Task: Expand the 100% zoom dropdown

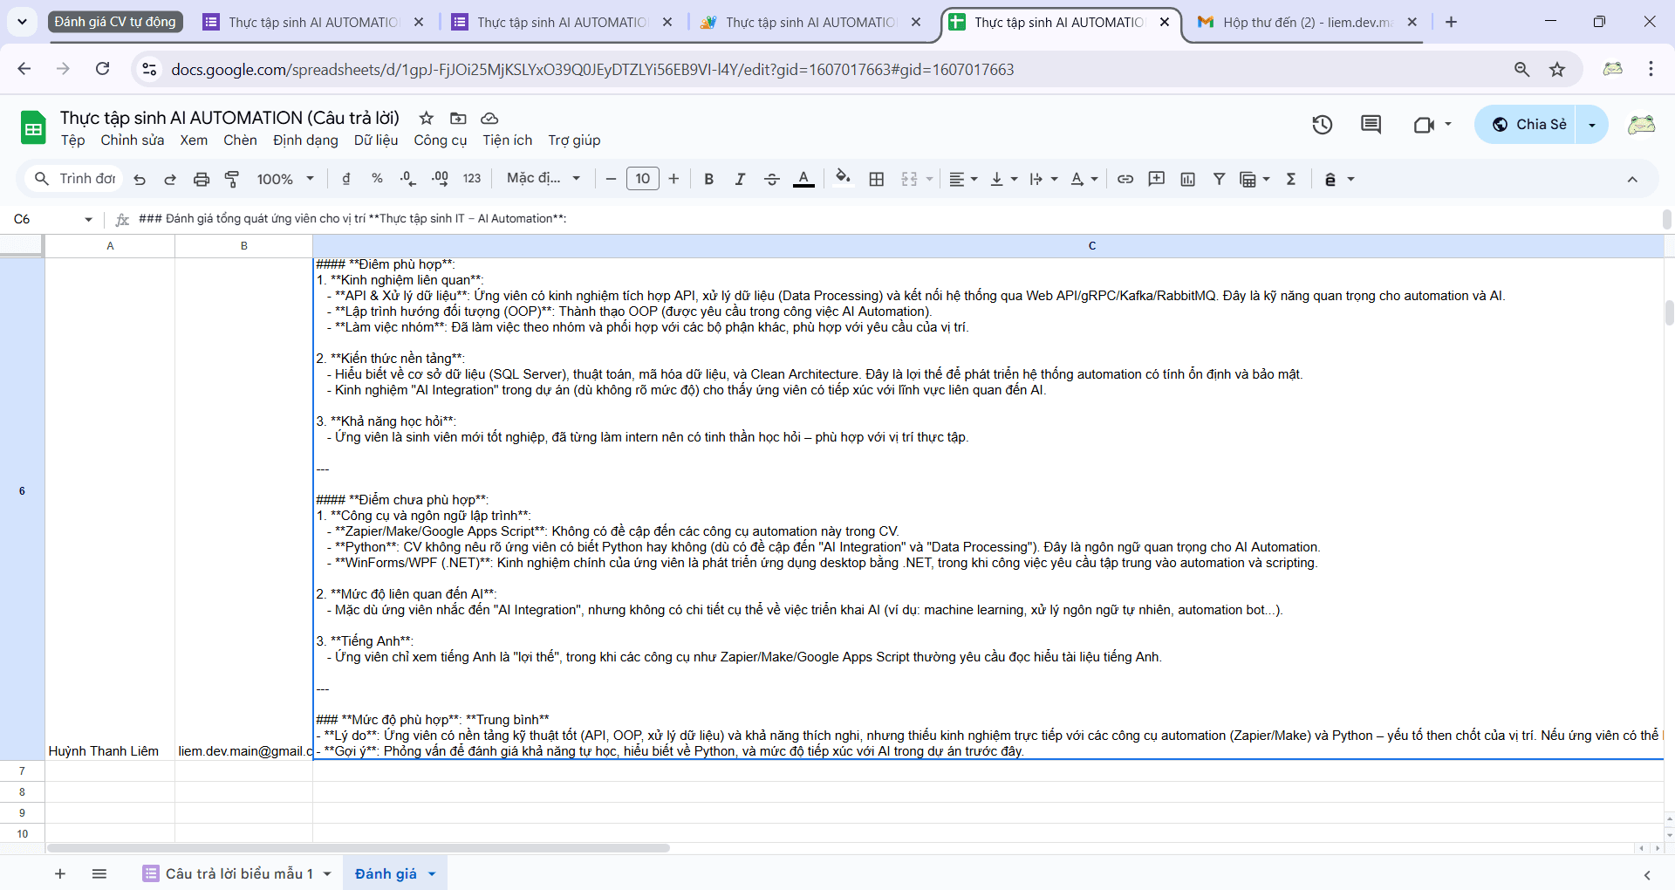Action: tap(285, 179)
